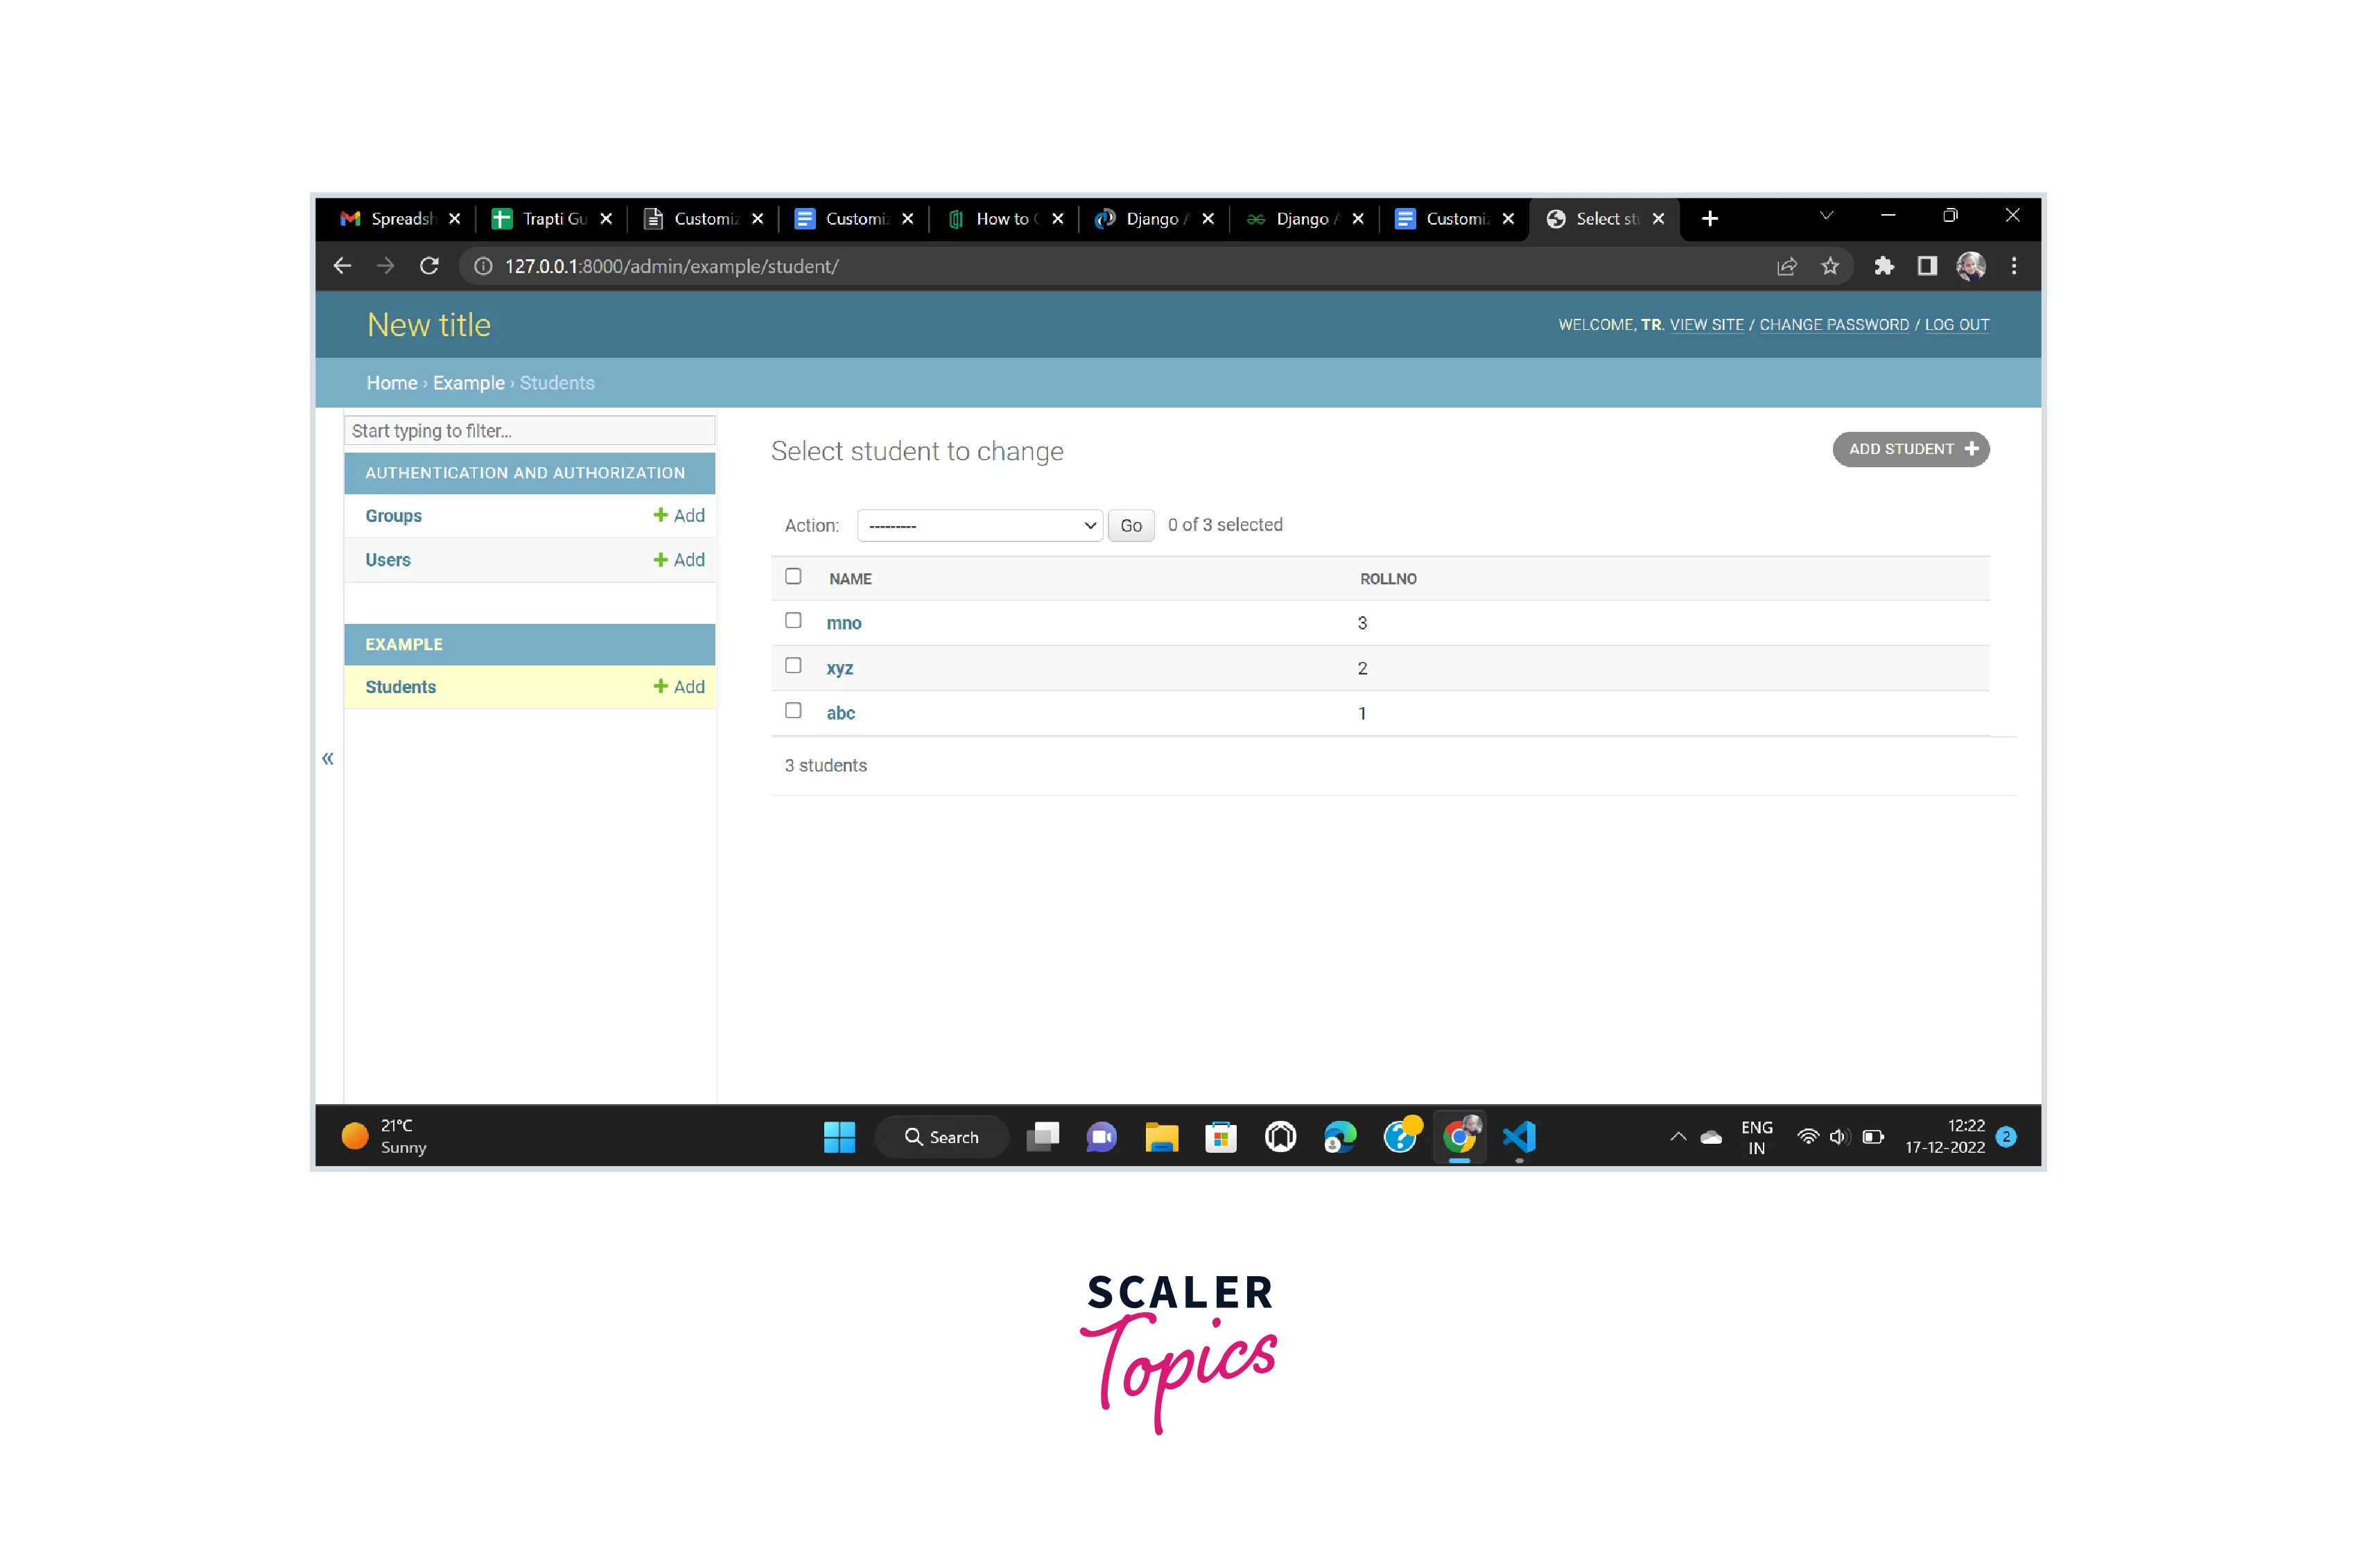Click the collapse sidebar arrow icon
Image resolution: width=2357 pixels, height=1568 pixels.
point(327,756)
